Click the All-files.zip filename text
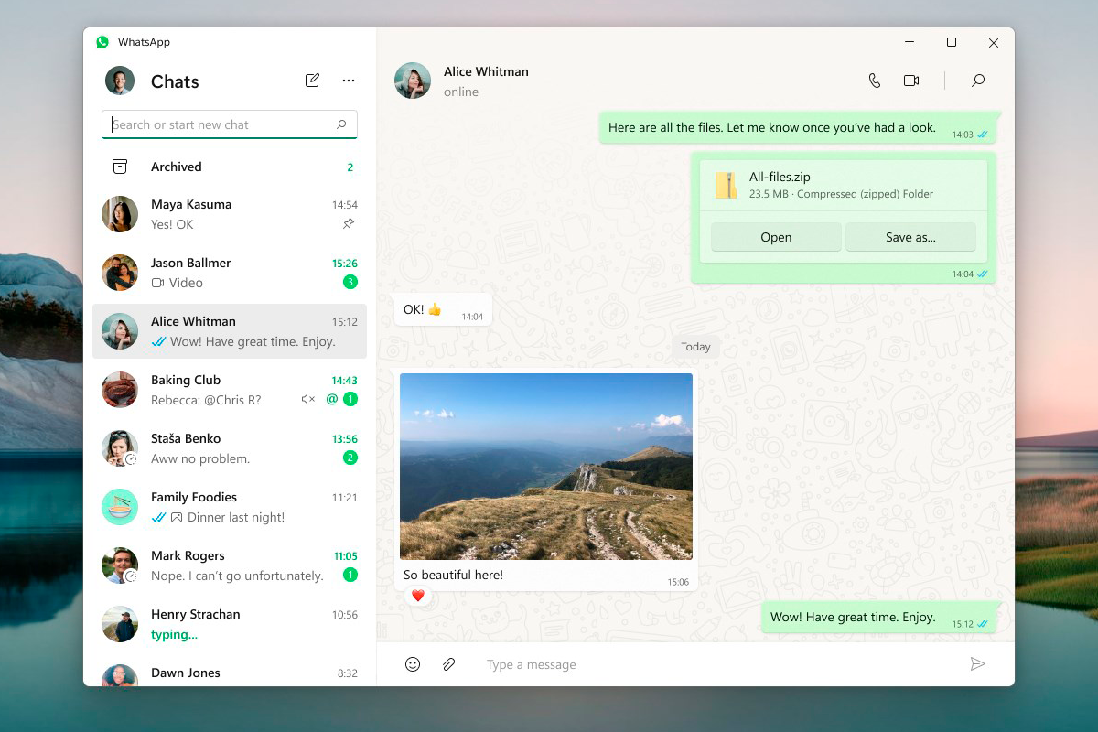The image size is (1098, 732). point(780,178)
